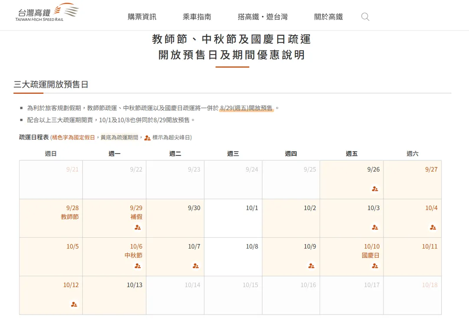The height and width of the screenshot is (321, 469).
Task: Select the 10/18 date cell
Action: pos(413,295)
